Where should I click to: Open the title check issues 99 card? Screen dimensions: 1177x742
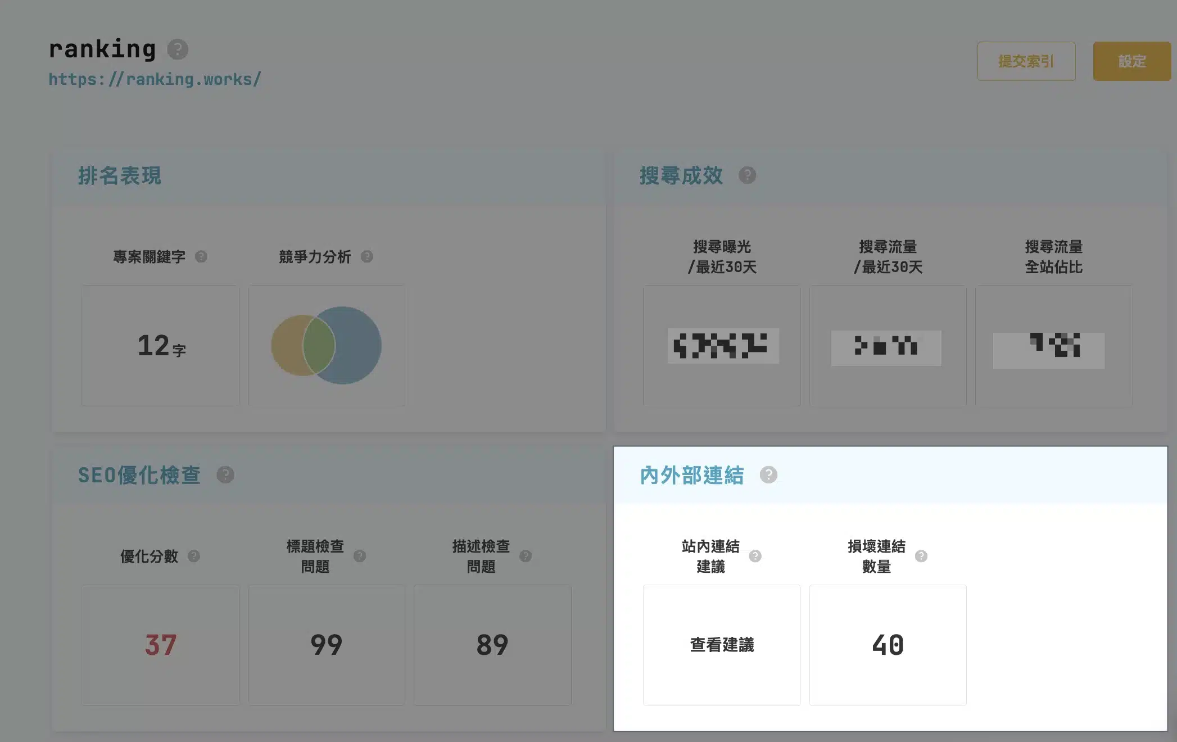(326, 645)
